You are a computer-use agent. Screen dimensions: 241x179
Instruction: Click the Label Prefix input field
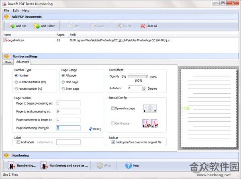[x=68, y=142]
